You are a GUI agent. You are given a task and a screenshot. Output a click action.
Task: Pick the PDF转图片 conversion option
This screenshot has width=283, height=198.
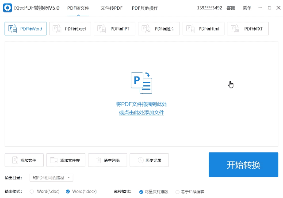coord(159,29)
